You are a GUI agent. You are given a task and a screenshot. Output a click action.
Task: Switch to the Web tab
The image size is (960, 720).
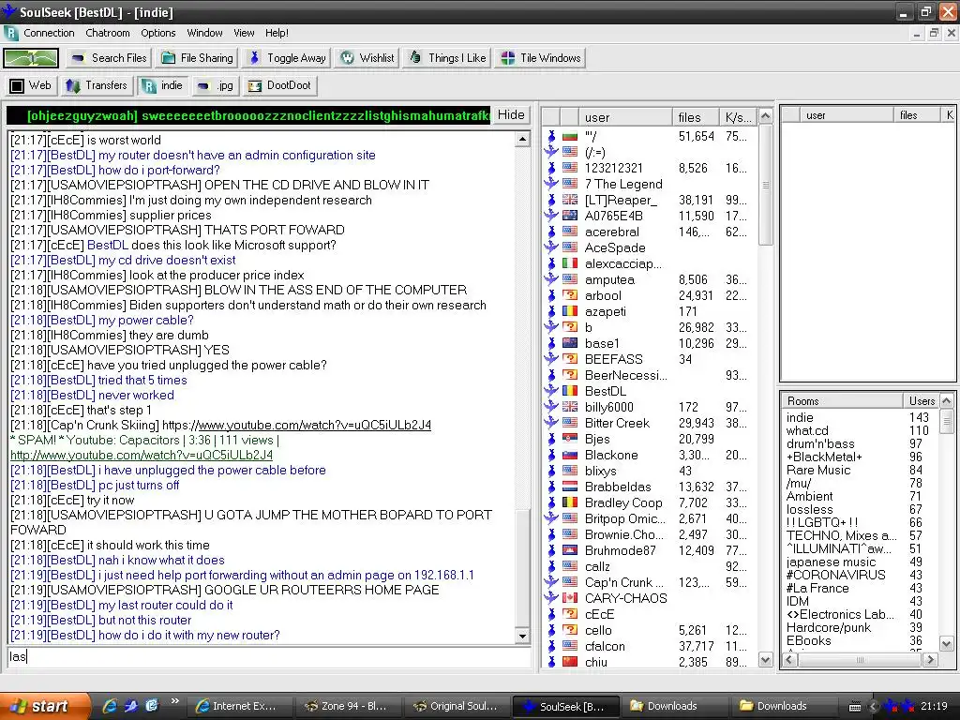coord(31,85)
